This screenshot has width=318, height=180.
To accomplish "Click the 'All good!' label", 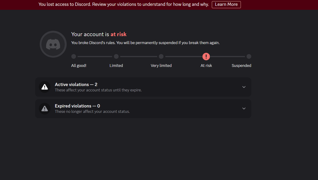I will pyautogui.click(x=79, y=66).
